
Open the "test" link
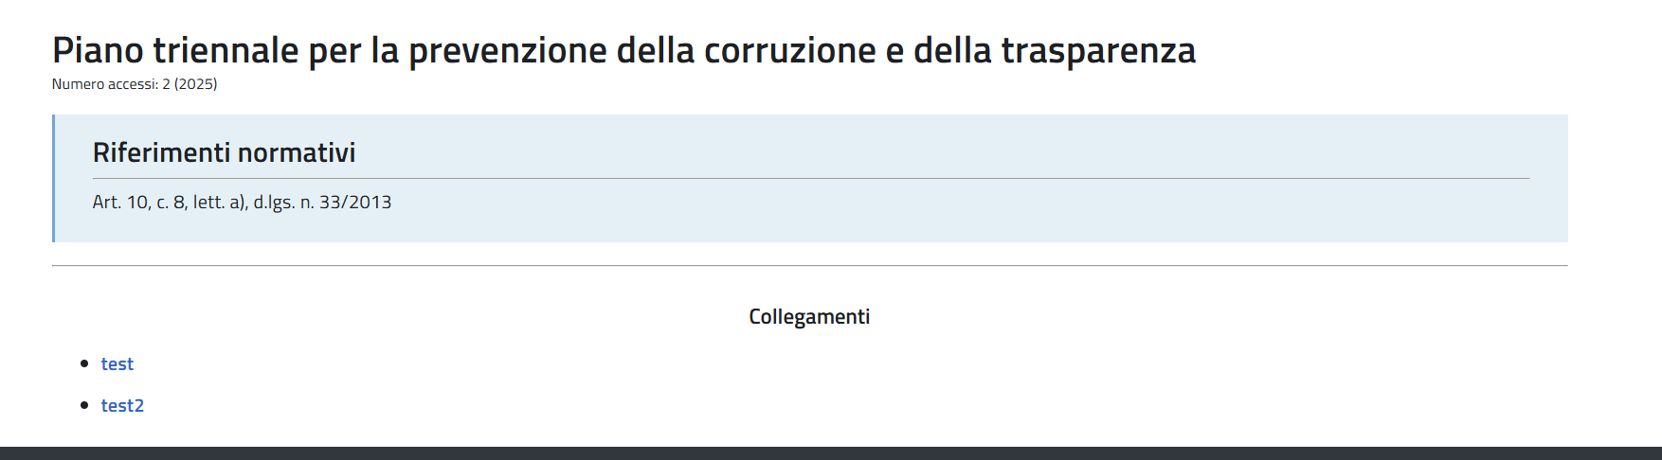[x=117, y=364]
